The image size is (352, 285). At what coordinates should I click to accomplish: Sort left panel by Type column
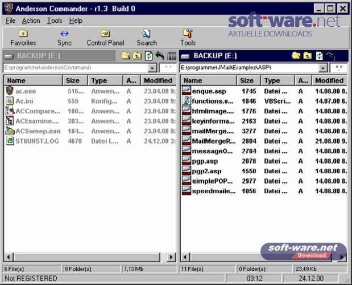click(105, 80)
